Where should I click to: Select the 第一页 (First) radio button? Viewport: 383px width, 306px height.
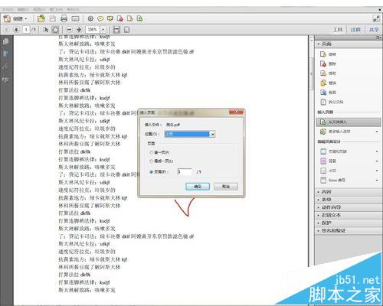tap(151, 152)
